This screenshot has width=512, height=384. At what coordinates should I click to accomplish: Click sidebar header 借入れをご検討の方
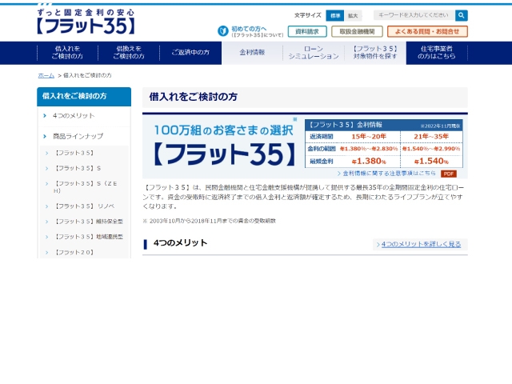tap(84, 96)
